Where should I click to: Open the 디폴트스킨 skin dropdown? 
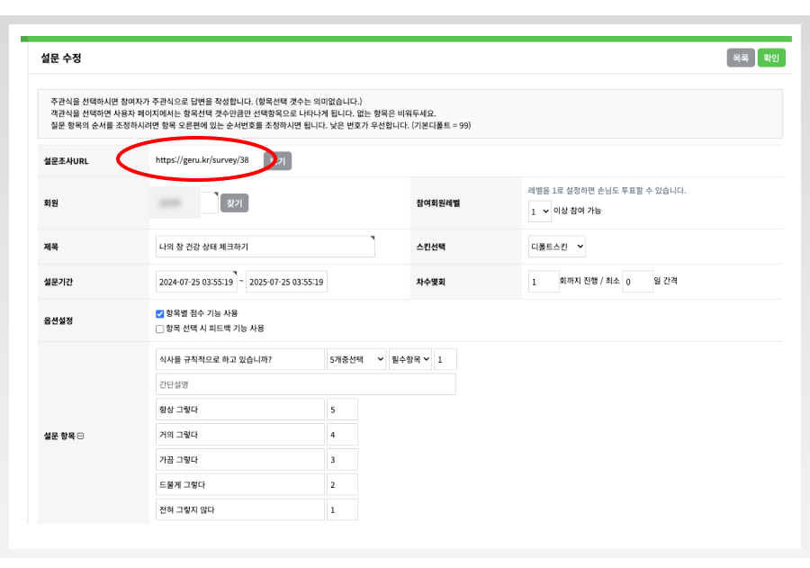pyautogui.click(x=557, y=246)
